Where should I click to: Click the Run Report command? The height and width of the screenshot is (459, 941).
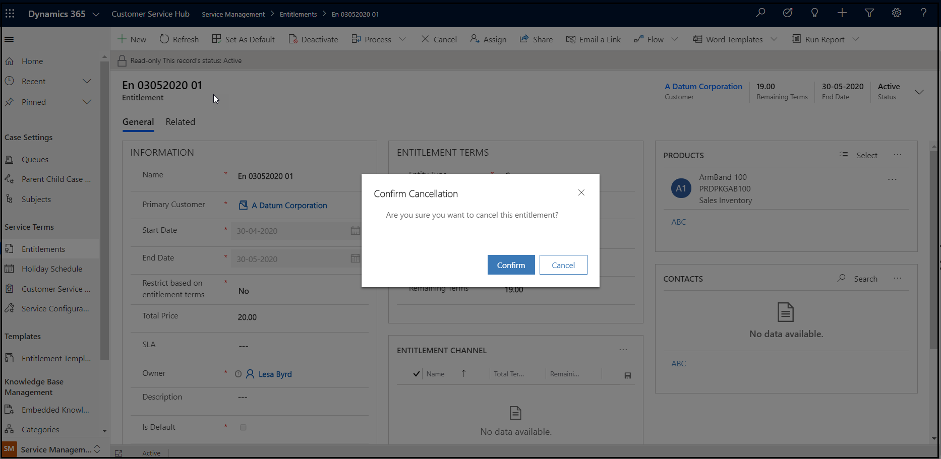818,39
